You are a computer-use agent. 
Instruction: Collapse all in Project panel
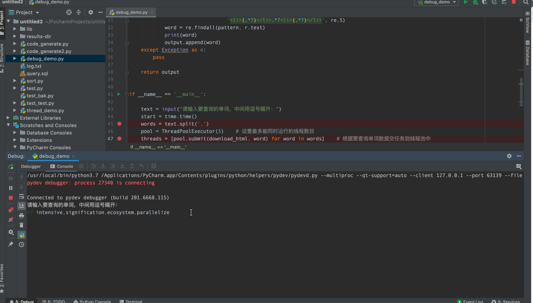tap(79, 12)
